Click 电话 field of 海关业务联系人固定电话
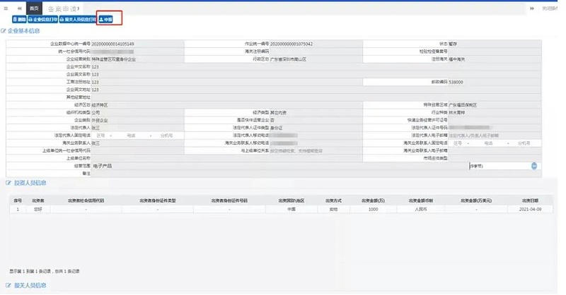 point(488,143)
